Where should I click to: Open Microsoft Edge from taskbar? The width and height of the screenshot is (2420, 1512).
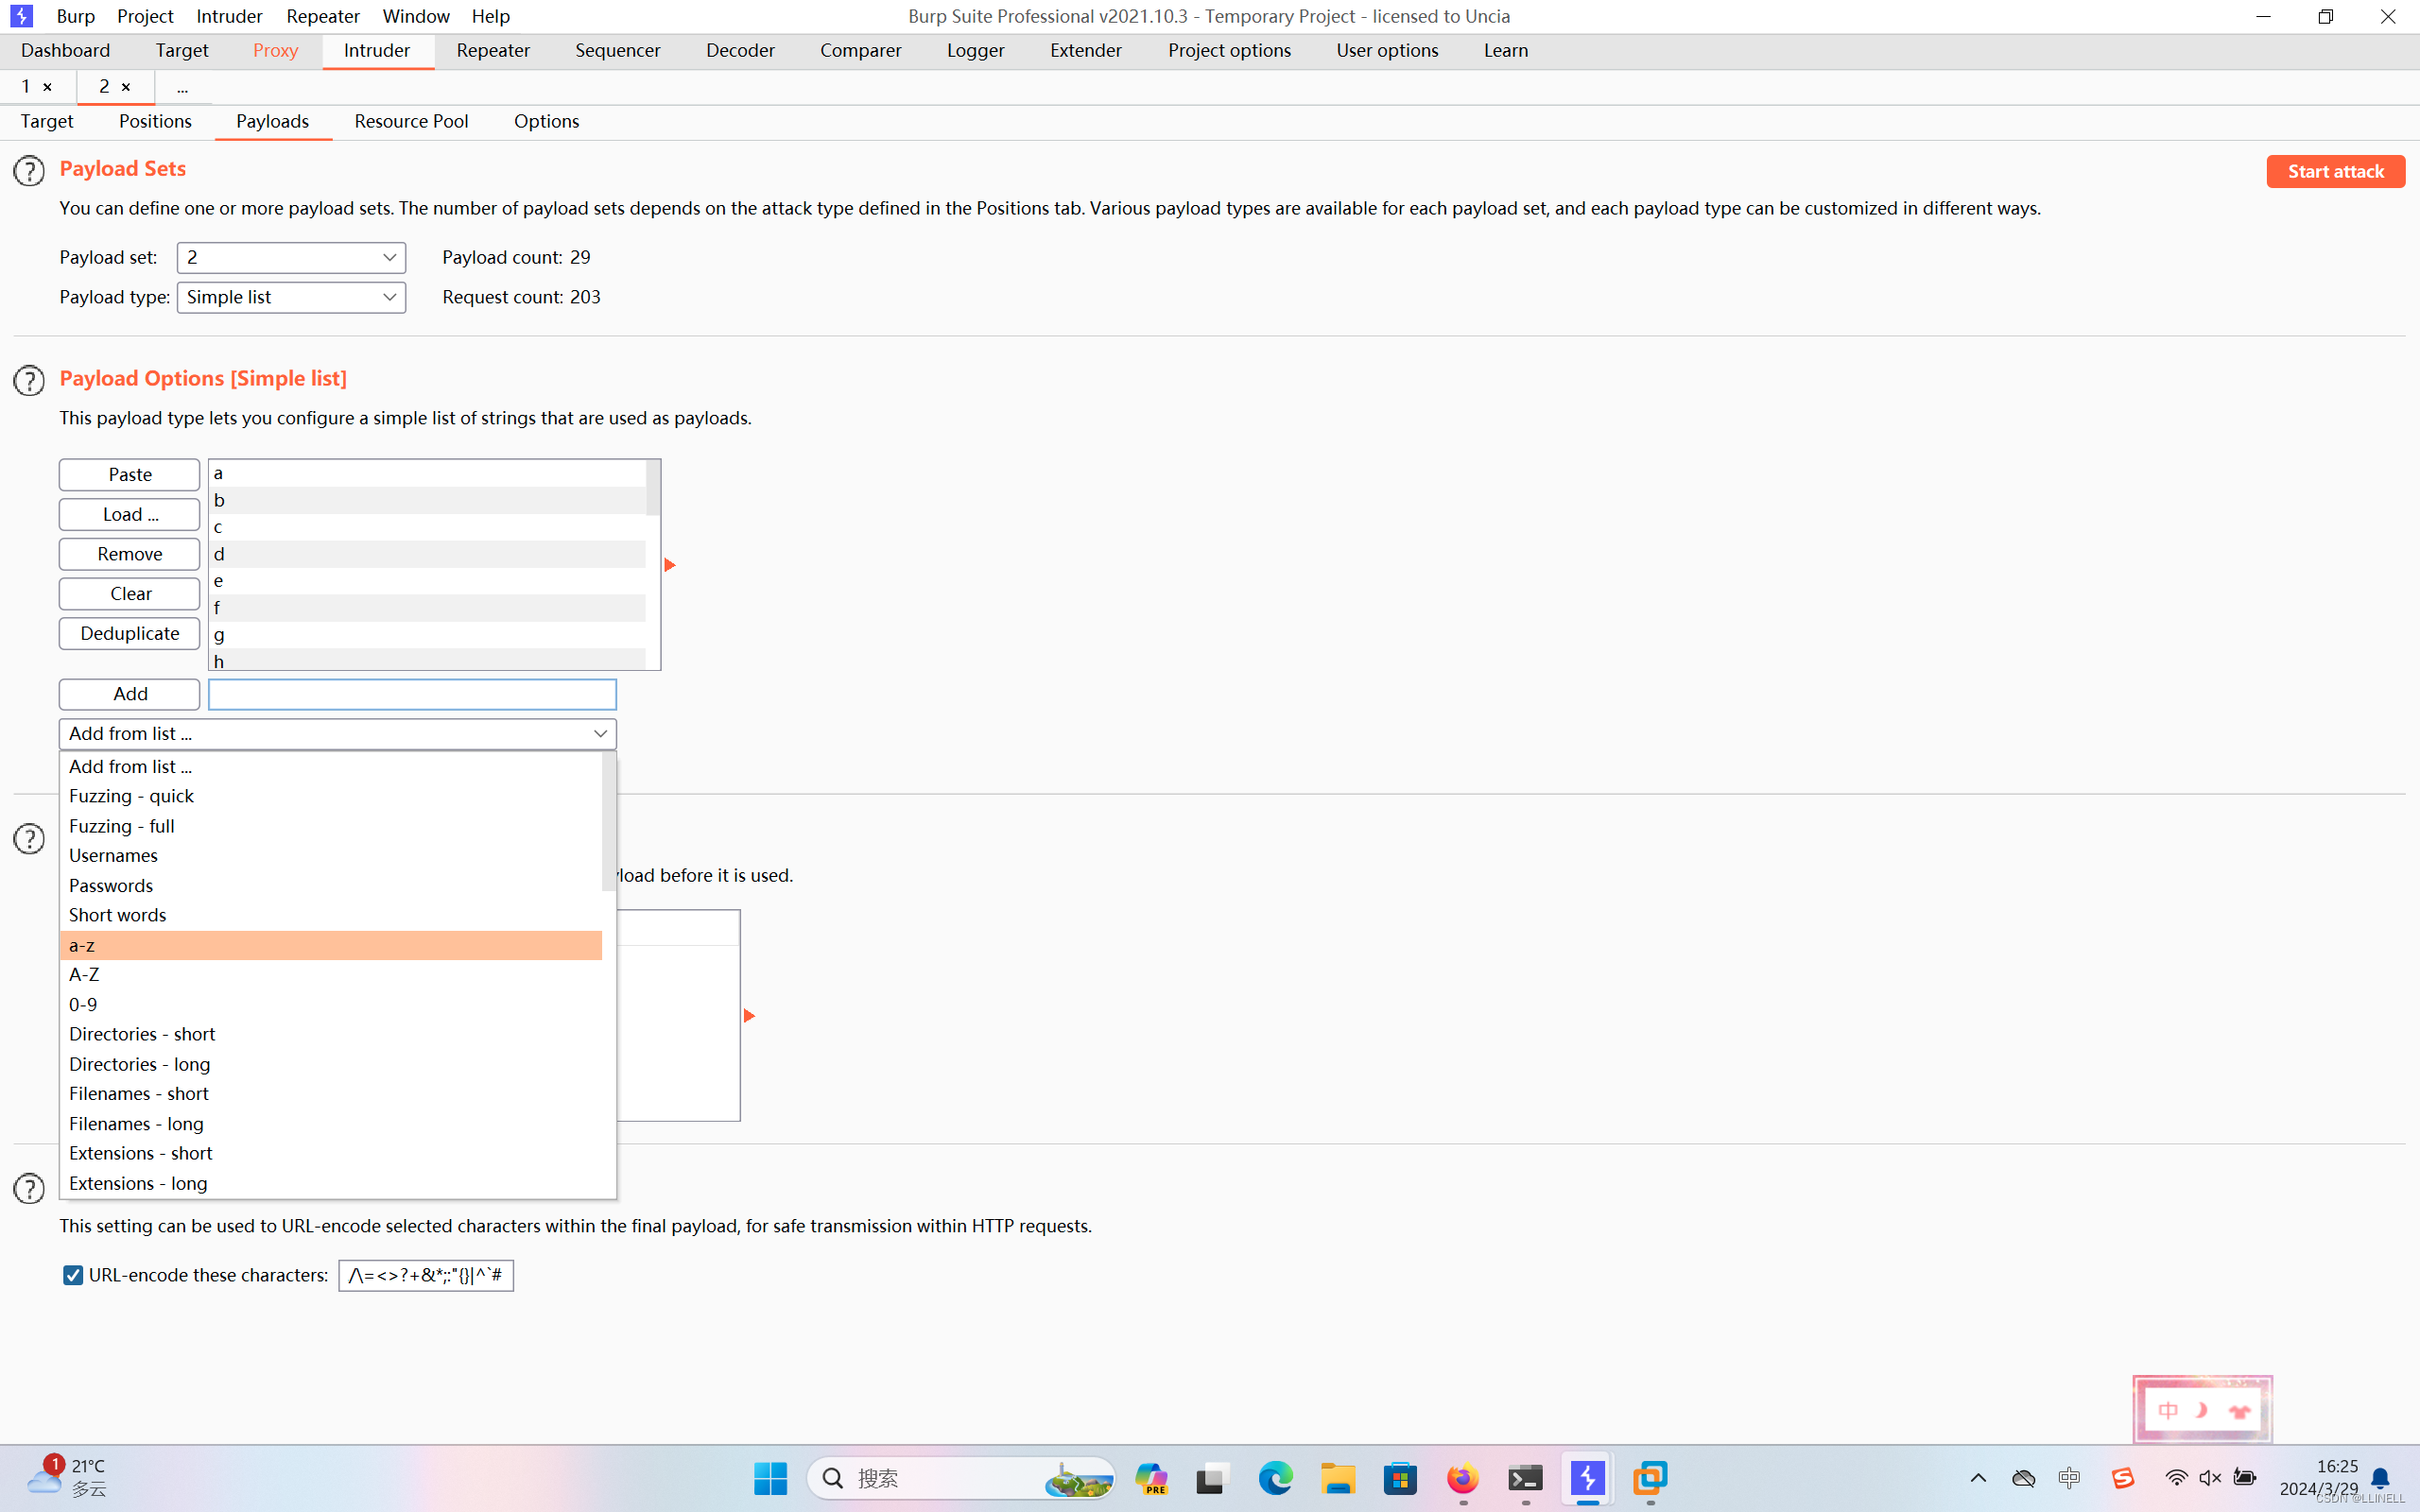pos(1275,1478)
